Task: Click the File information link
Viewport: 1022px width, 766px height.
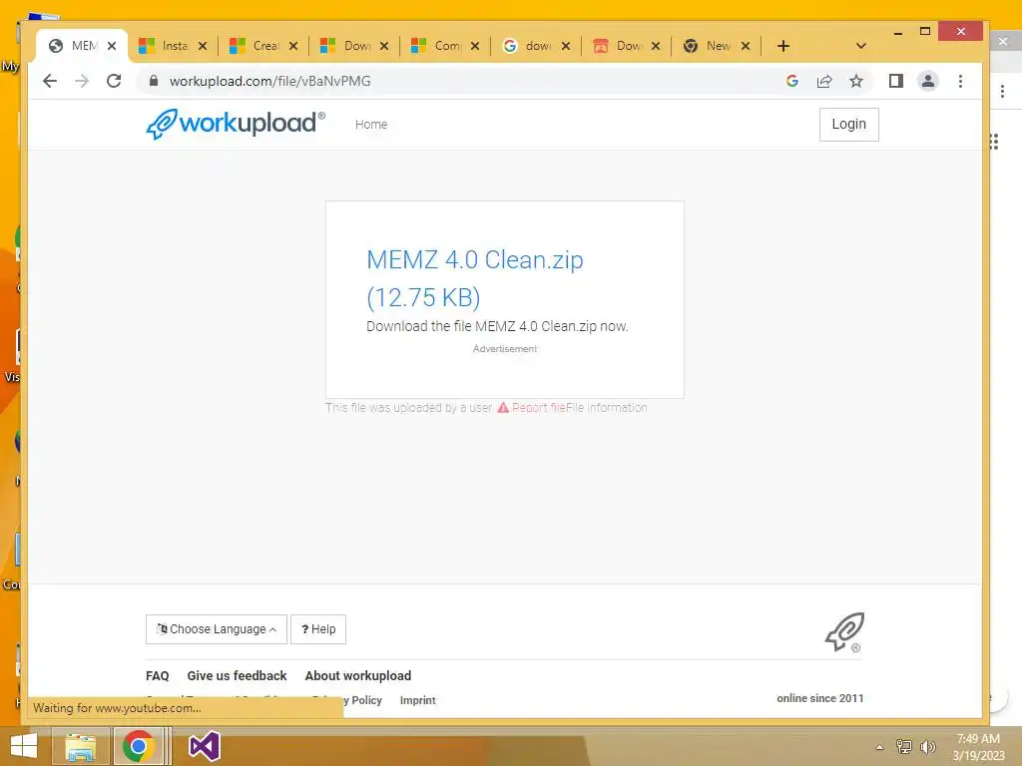Action: point(607,408)
